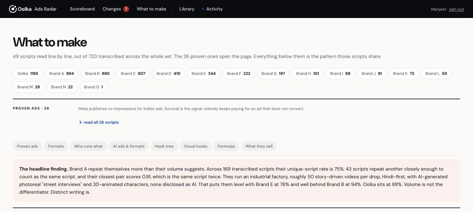
Task: Click the username Manjeet
Action: pos(439,9)
